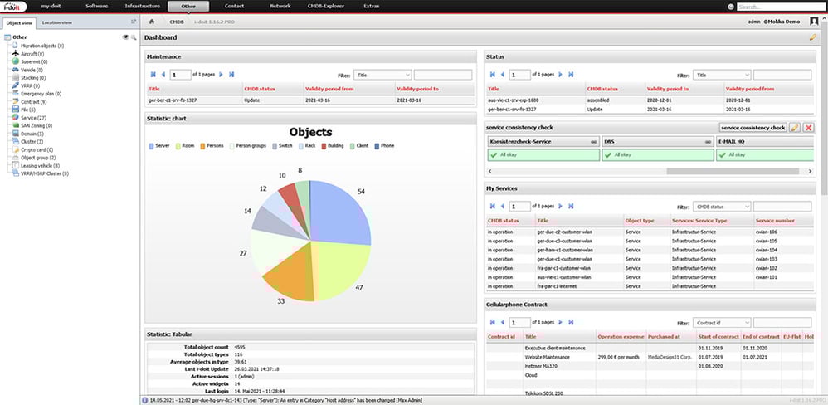Switch to Location view tab

tap(57, 22)
